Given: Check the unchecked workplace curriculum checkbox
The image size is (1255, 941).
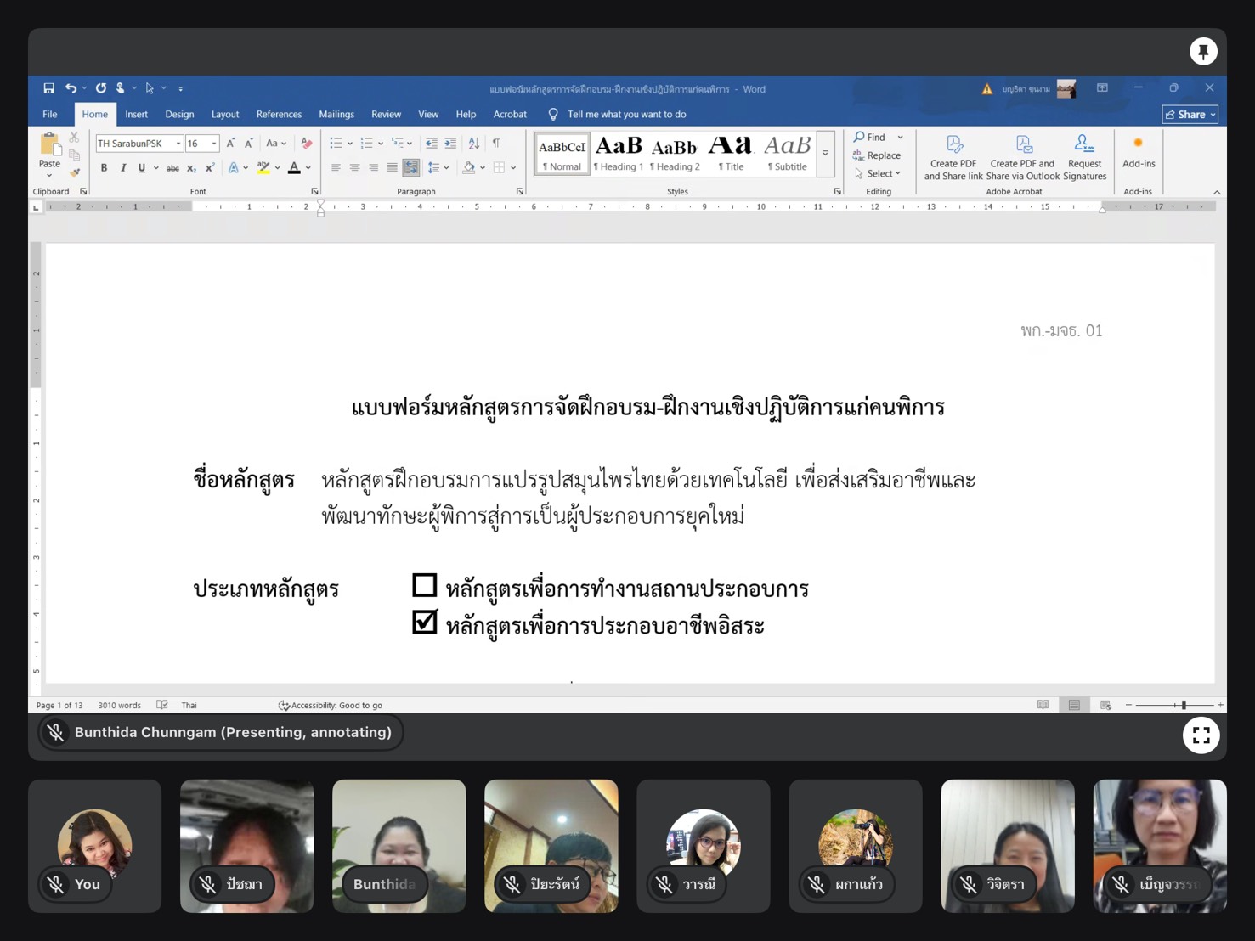Looking at the screenshot, I should (424, 585).
